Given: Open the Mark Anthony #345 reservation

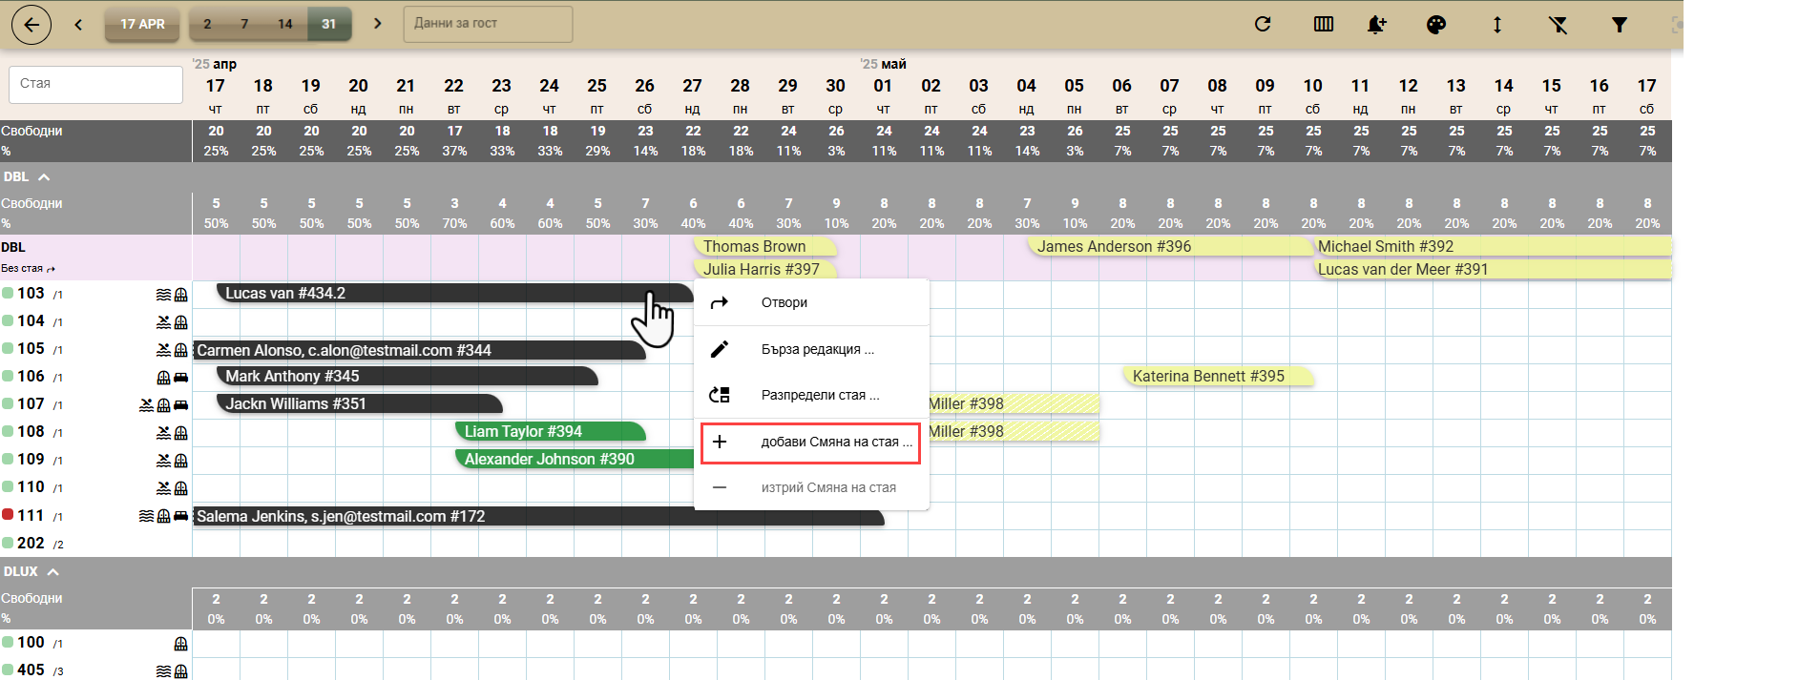Looking at the screenshot, I should (x=408, y=376).
